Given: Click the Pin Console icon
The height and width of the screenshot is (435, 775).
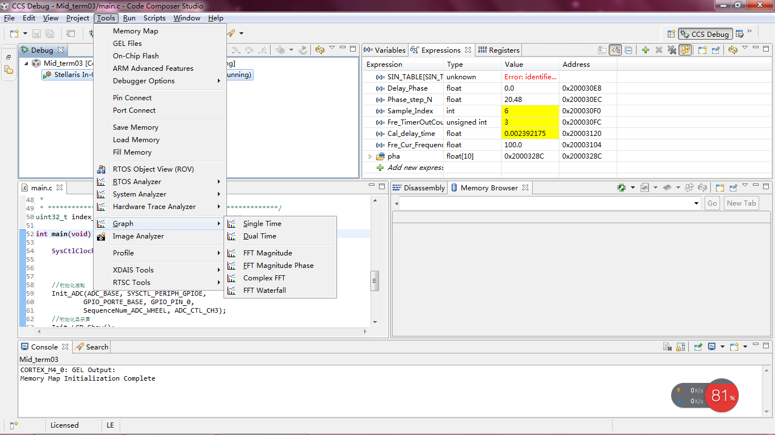Looking at the screenshot, I should click(698, 347).
